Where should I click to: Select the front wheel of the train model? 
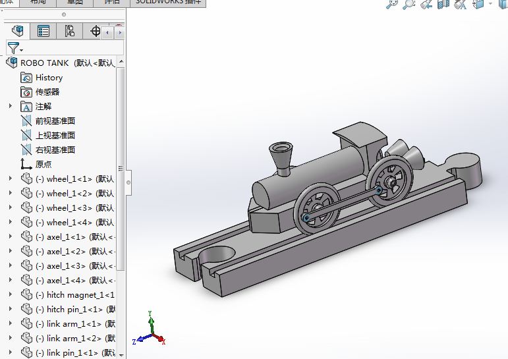tap(317, 209)
